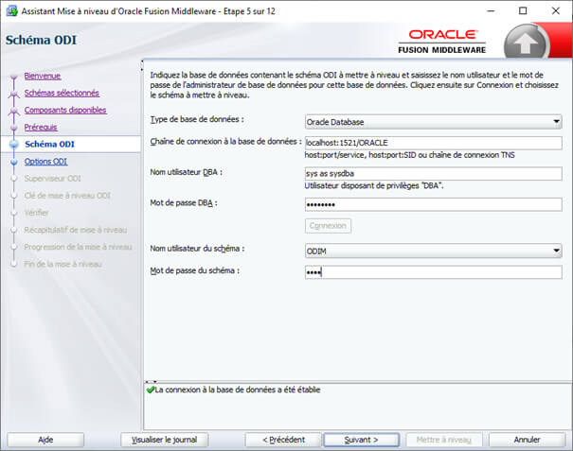The height and width of the screenshot is (451, 573).
Task: Open the Schémas sélectionnés step
Action: coord(62,93)
